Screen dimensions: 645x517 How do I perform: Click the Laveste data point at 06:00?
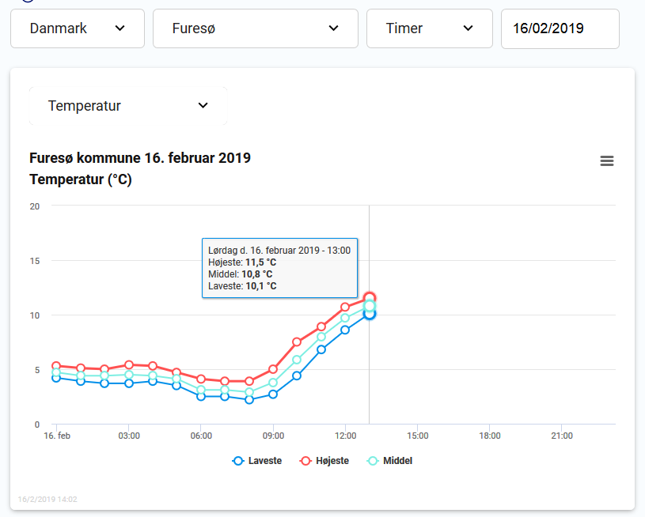coord(201,396)
